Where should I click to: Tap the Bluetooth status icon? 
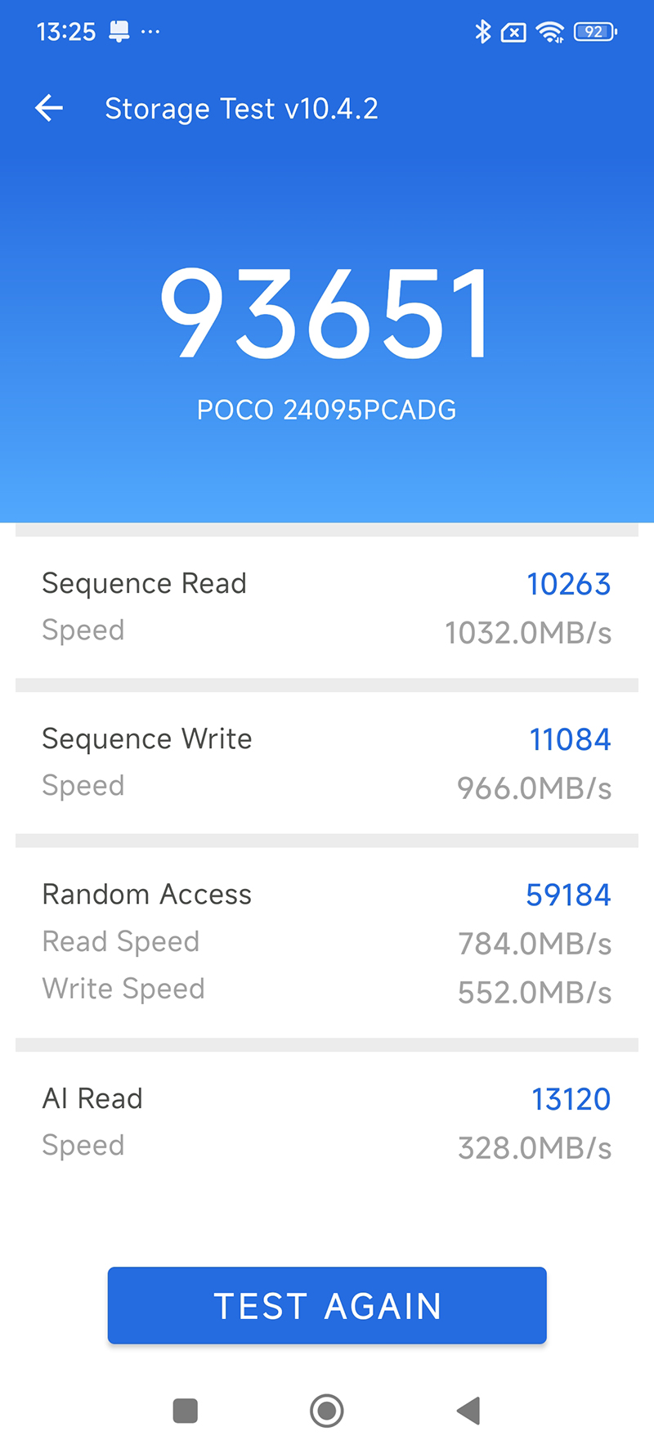coord(483,32)
